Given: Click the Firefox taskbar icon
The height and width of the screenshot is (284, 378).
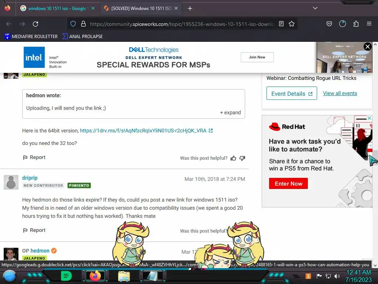Looking at the screenshot, I should 95,276.
